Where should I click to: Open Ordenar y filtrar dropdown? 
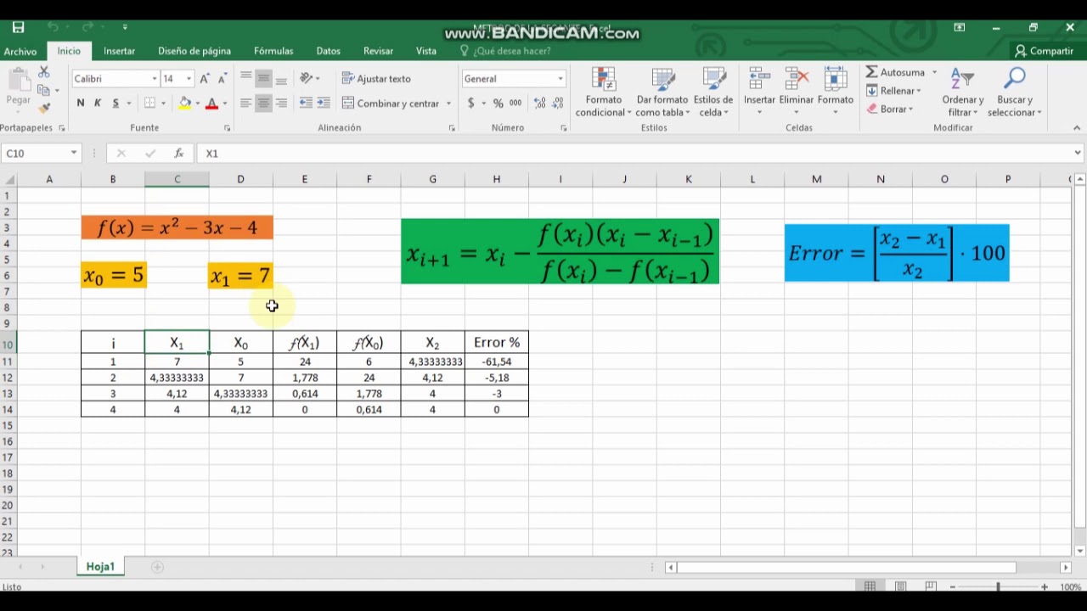pyautogui.click(x=962, y=92)
